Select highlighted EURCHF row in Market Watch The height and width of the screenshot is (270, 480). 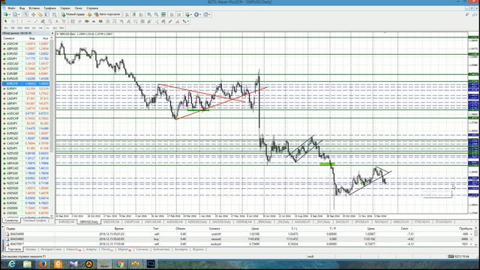pyautogui.click(x=26, y=83)
